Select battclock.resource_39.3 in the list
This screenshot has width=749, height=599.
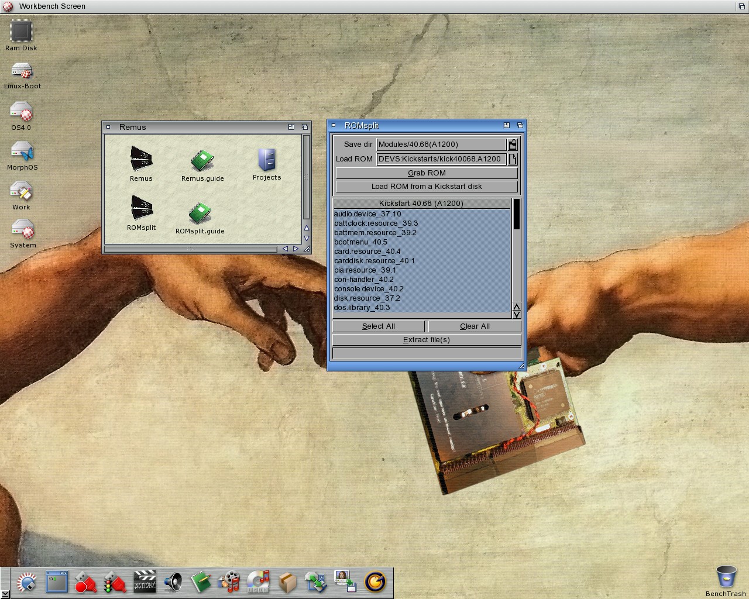422,223
